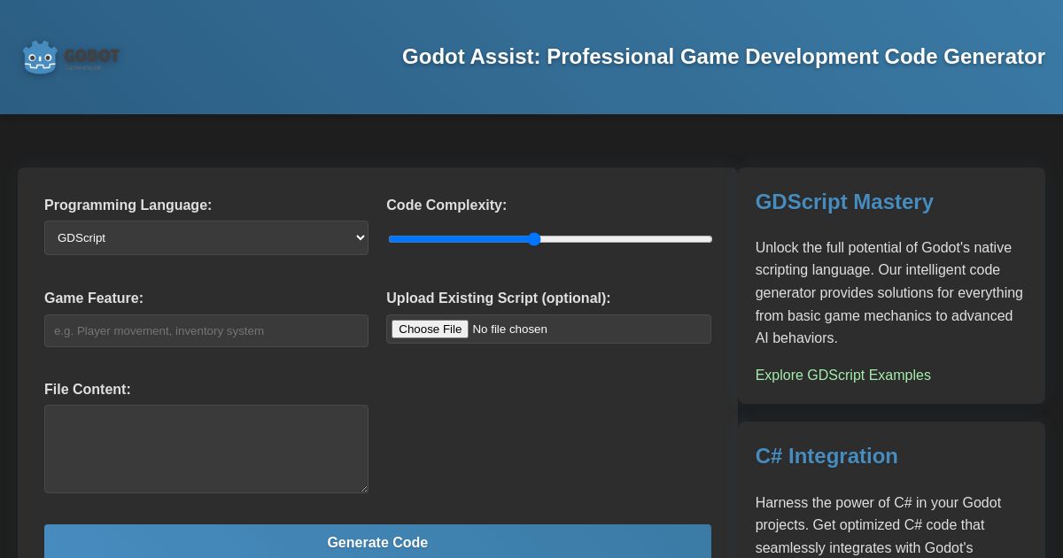Click the GDScript Mastery card heading
Viewport: 1063px width, 558px height.
[x=843, y=202]
